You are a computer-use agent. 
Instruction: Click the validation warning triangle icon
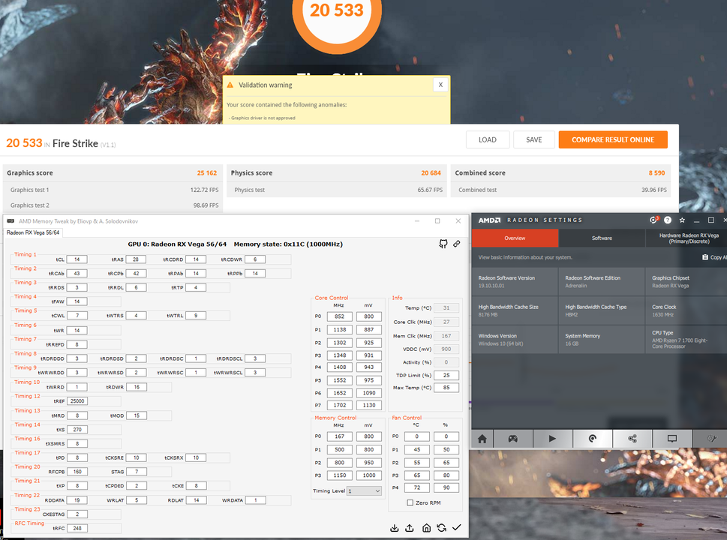[x=230, y=85]
